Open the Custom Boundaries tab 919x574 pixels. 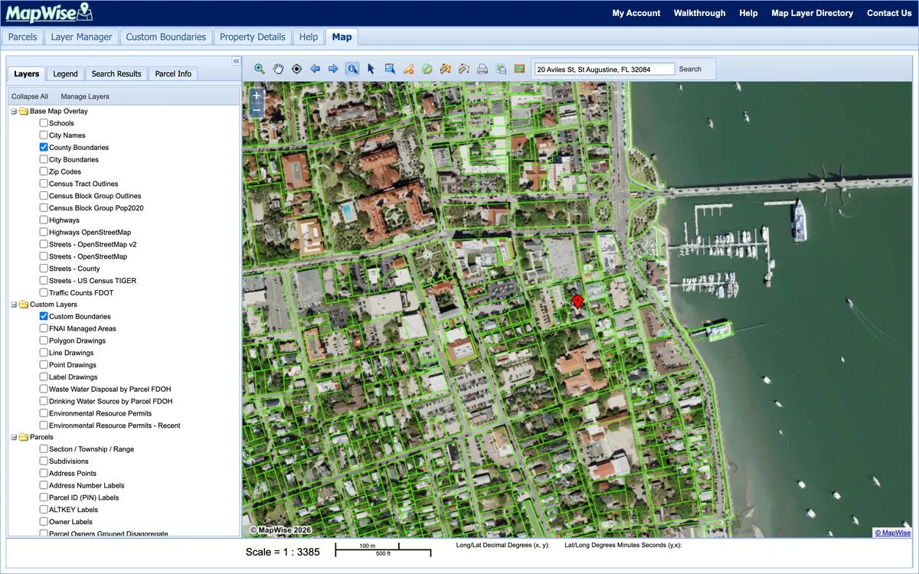(166, 37)
